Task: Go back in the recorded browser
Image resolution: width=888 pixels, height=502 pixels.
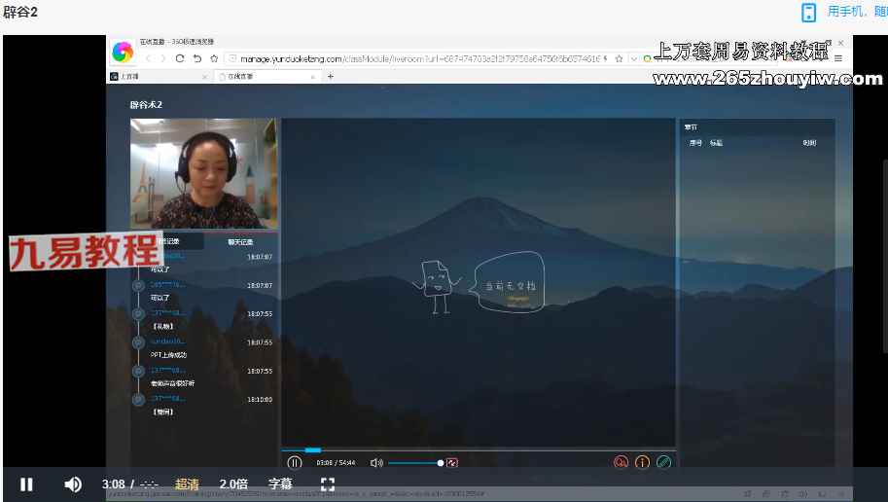Action: tap(149, 58)
